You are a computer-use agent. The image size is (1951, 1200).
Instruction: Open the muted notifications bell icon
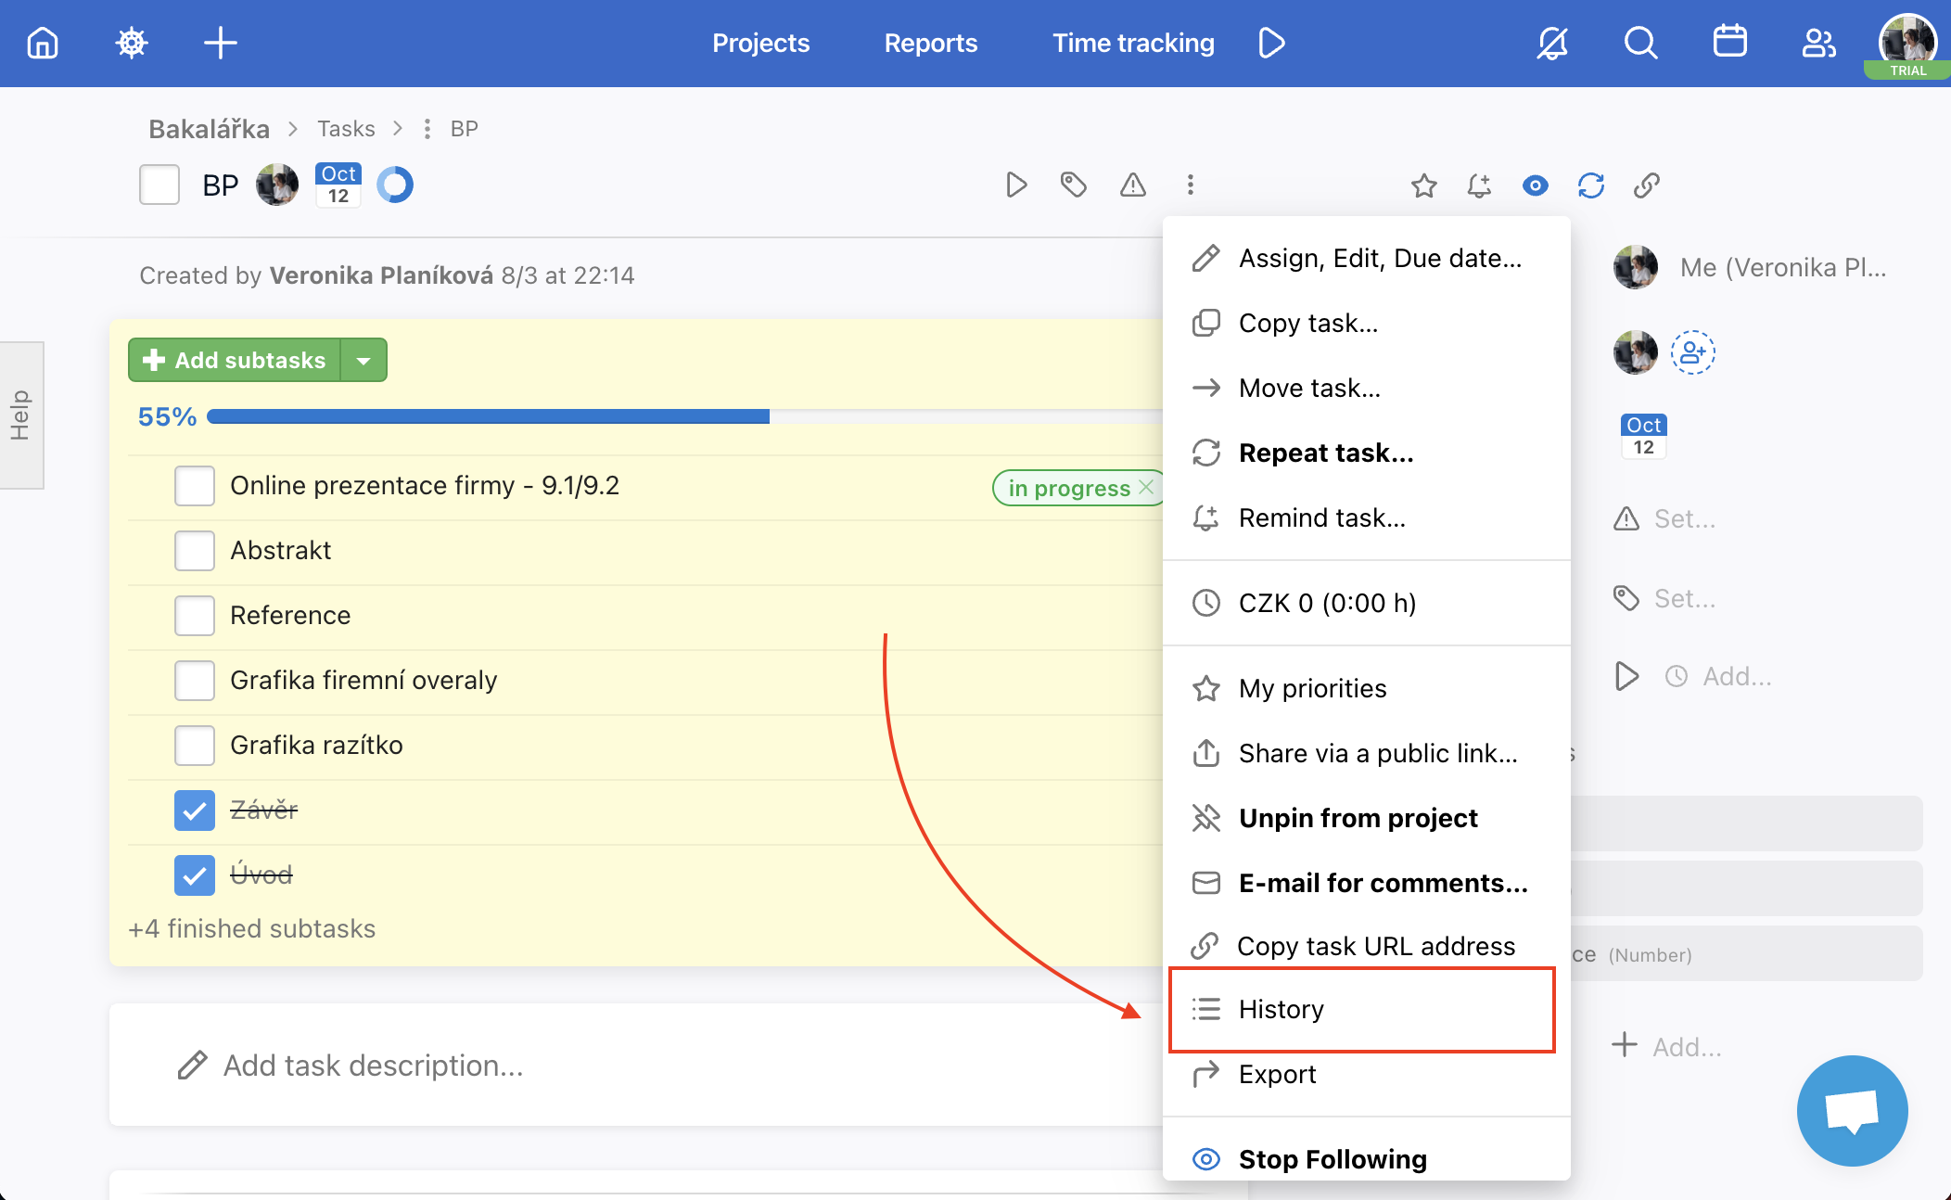point(1552,43)
